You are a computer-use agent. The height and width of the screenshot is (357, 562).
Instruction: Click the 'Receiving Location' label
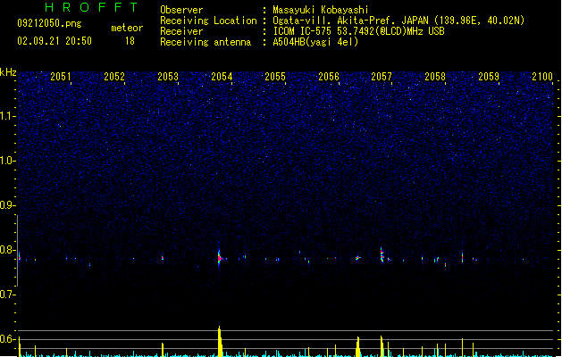tap(208, 21)
